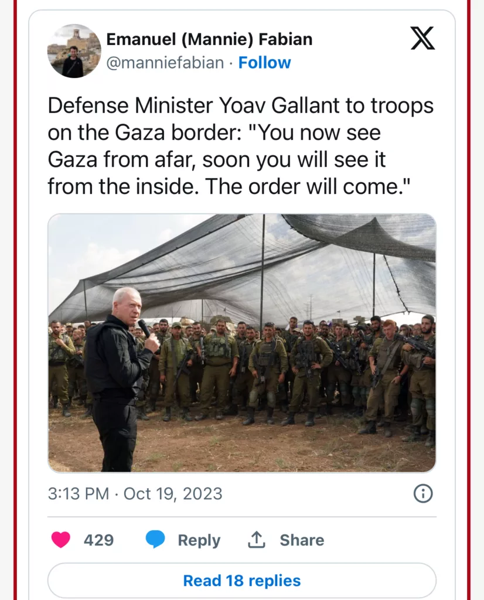Click the Reply label
The height and width of the screenshot is (600, 484).
point(199,540)
